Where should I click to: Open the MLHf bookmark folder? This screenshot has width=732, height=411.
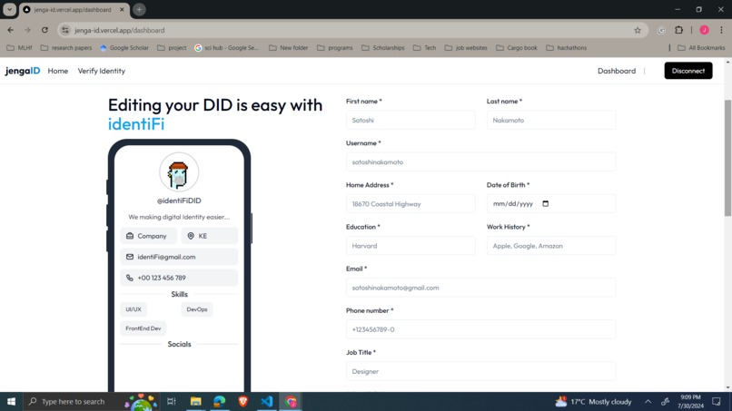coord(19,47)
